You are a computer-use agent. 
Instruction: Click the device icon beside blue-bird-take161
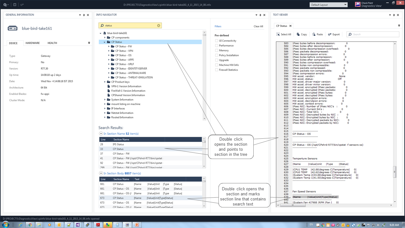tap(13, 28)
